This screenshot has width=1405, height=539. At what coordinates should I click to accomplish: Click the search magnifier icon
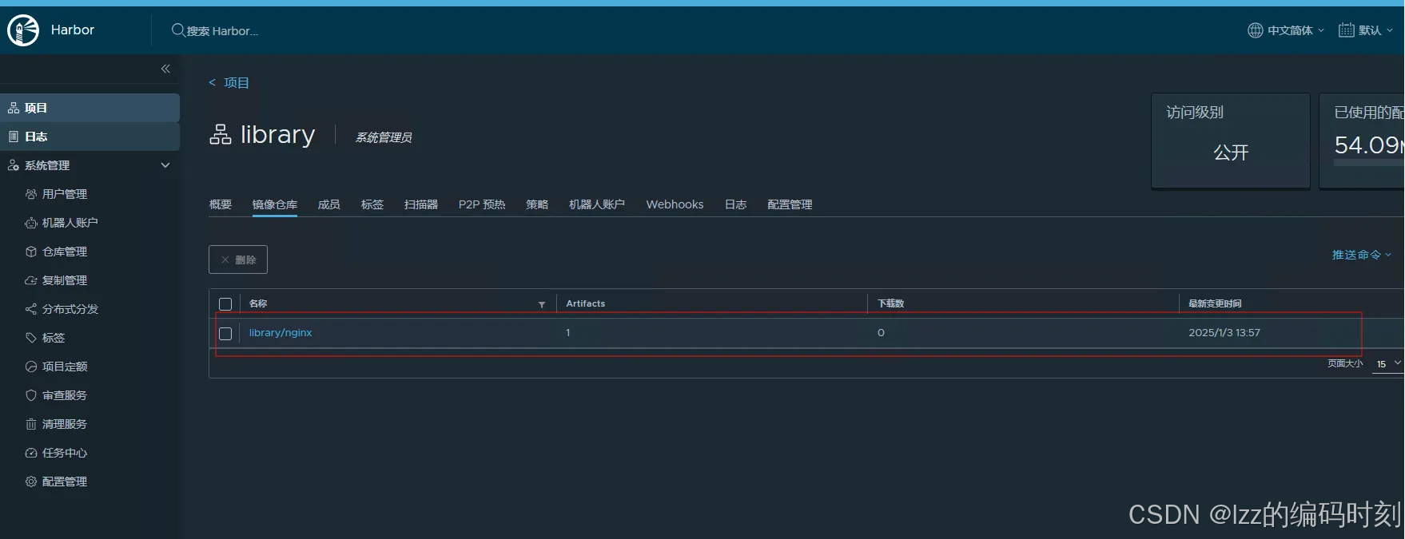[178, 30]
